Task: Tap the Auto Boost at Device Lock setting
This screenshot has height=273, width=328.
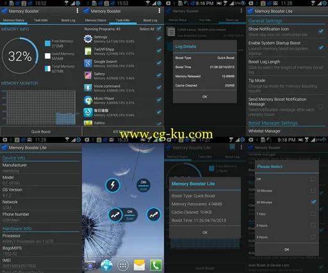Action: pyautogui.click(x=286, y=267)
